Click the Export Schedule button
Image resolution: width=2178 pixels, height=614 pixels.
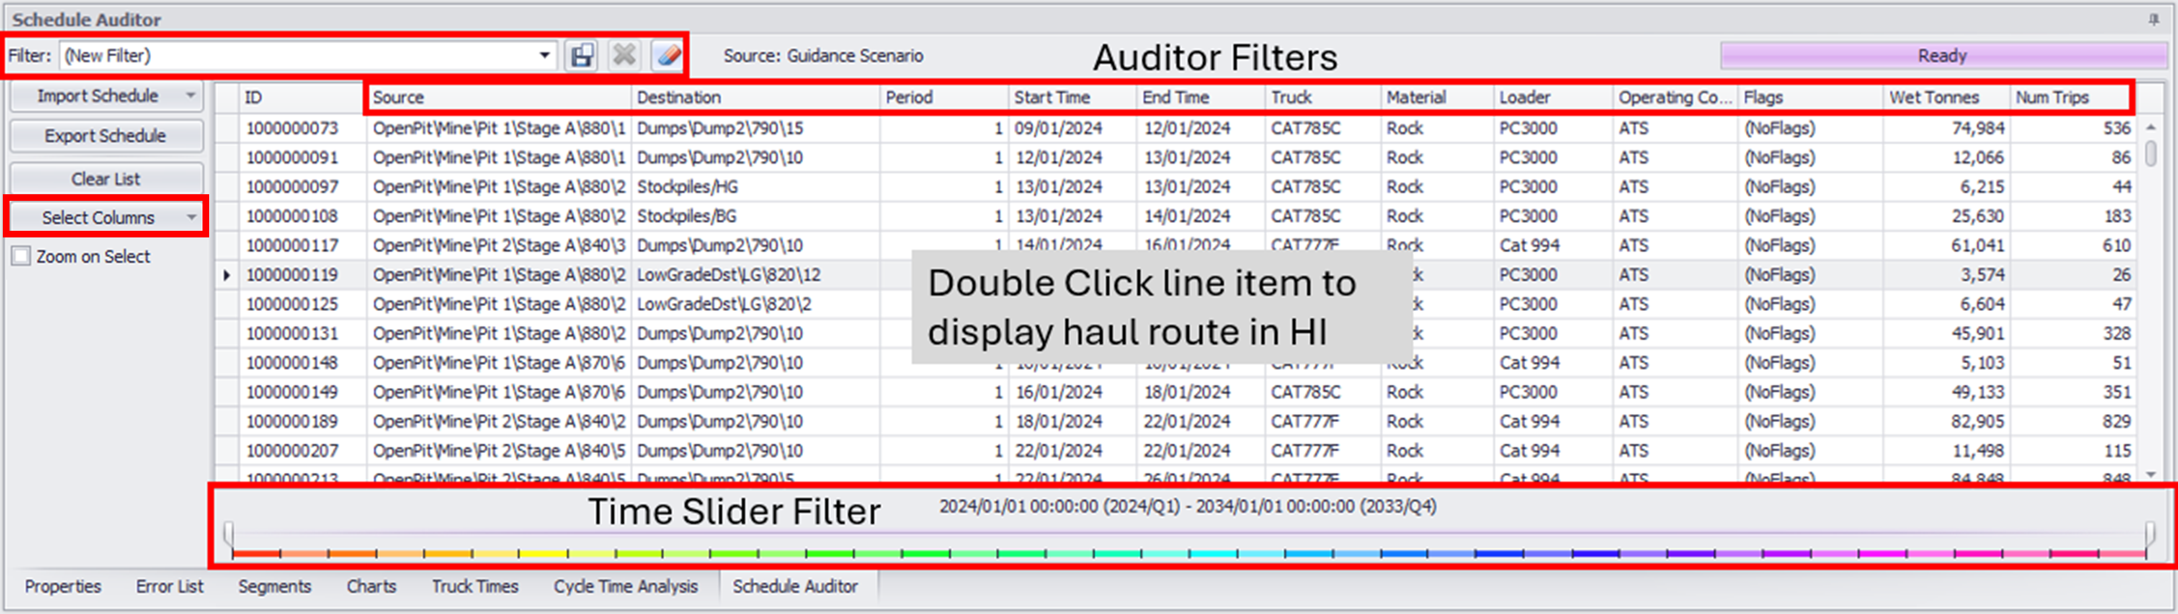click(x=106, y=136)
